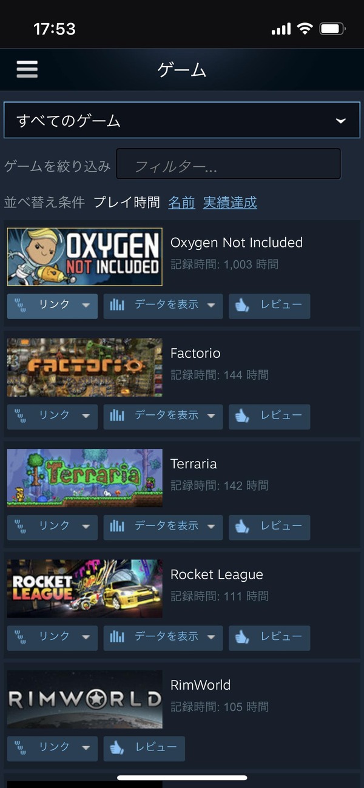Open the Oxygen Not Included thumbnail
364x788 pixels.
[x=85, y=257]
